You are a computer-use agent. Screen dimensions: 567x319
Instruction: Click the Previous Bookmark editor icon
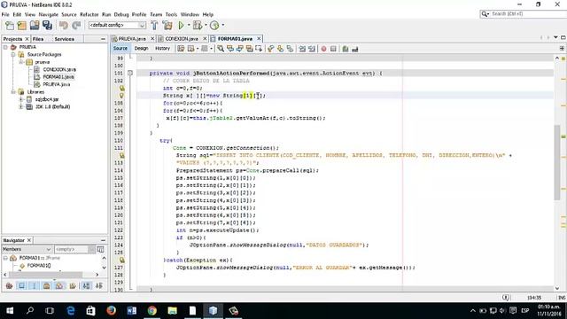pyautogui.click(x=270, y=49)
